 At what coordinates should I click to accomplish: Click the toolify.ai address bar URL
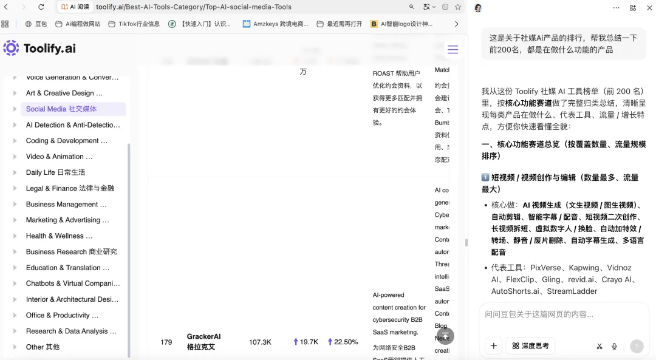[x=193, y=7]
